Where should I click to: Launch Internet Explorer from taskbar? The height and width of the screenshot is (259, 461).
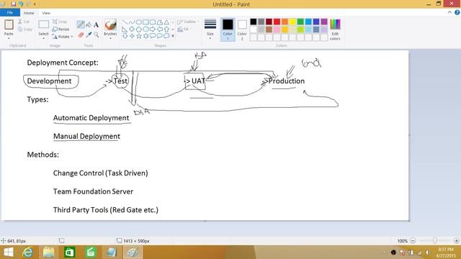click(28, 253)
